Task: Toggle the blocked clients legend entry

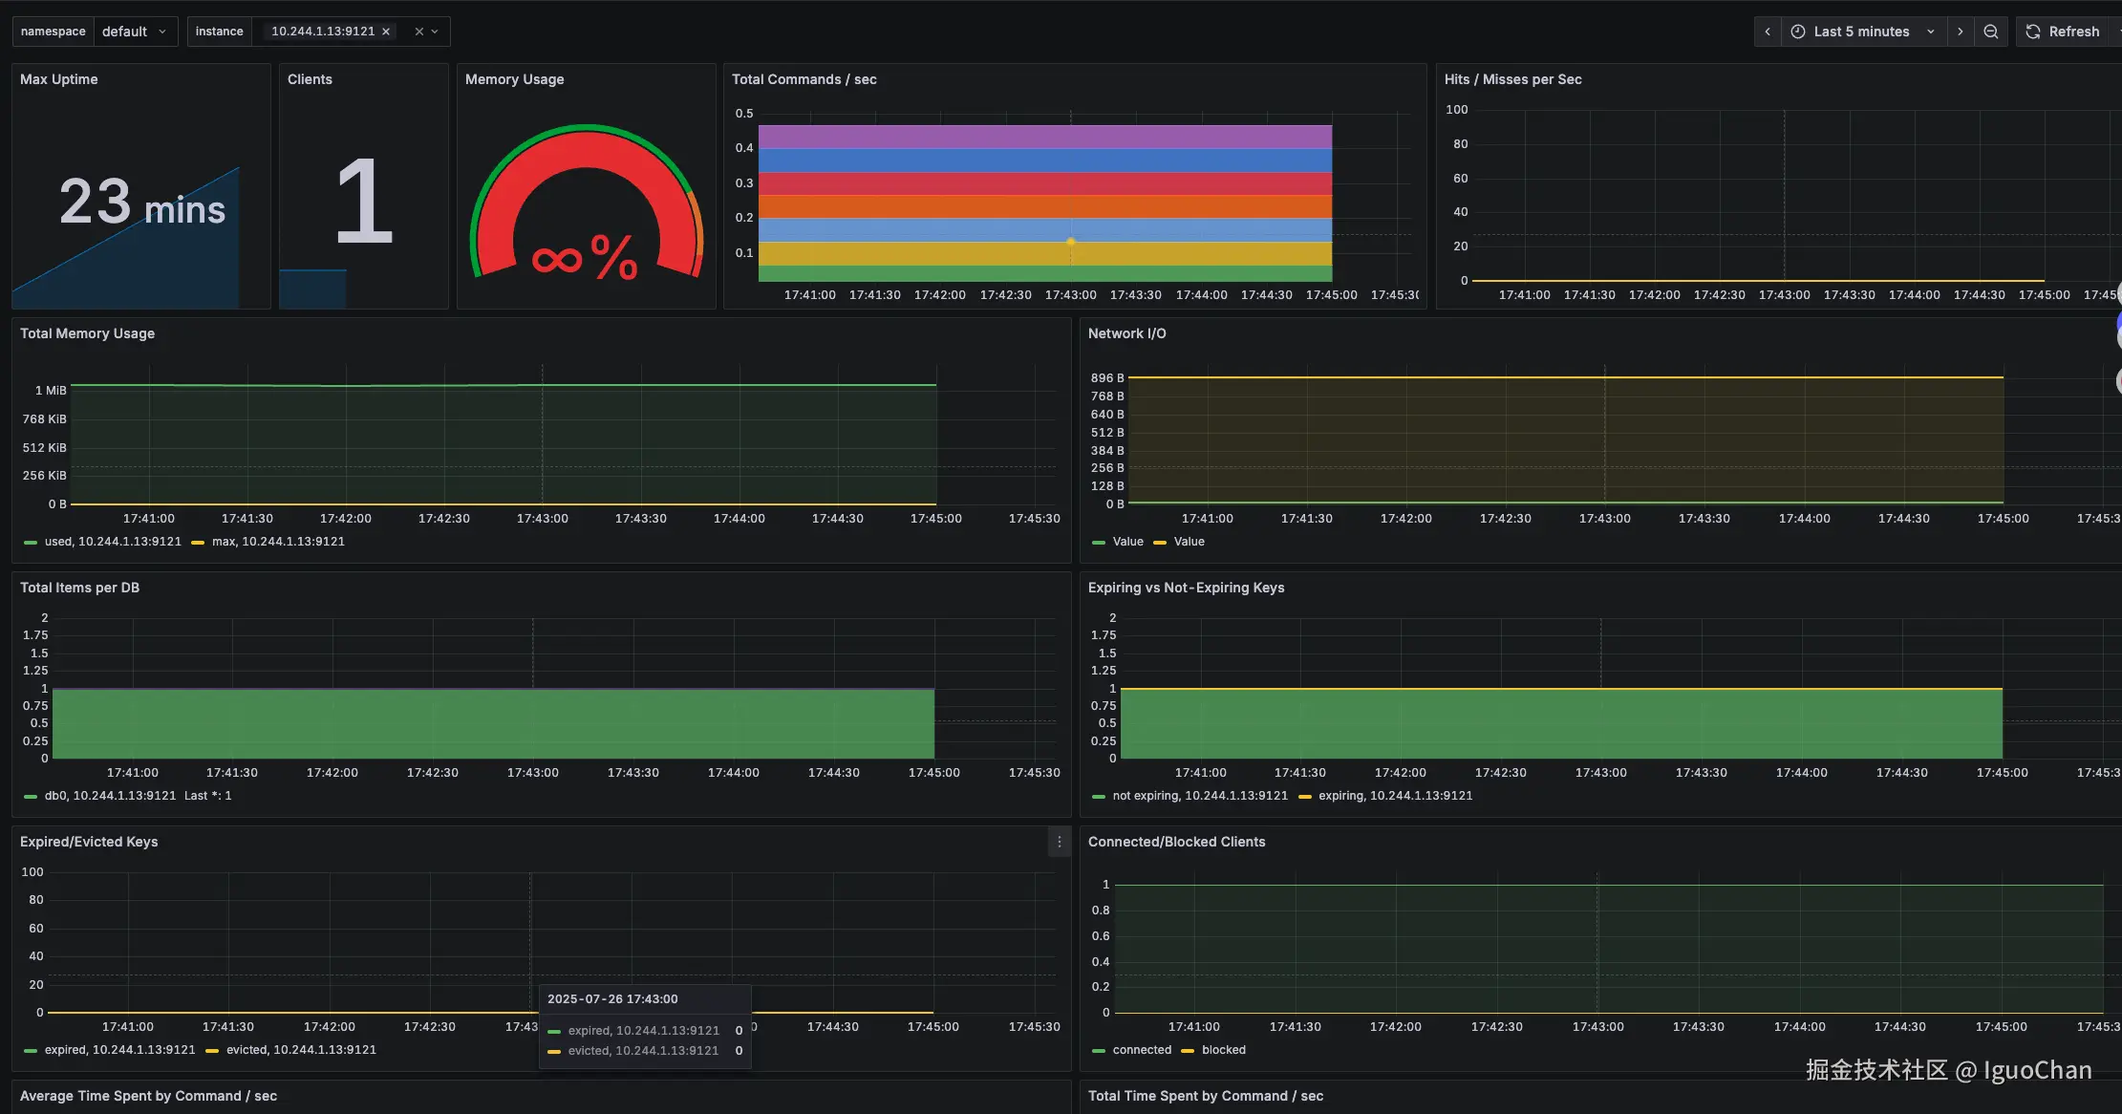Action: pos(1223,1050)
